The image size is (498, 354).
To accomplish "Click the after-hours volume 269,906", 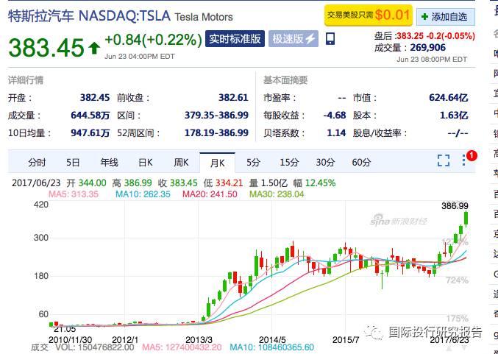I will (428, 48).
